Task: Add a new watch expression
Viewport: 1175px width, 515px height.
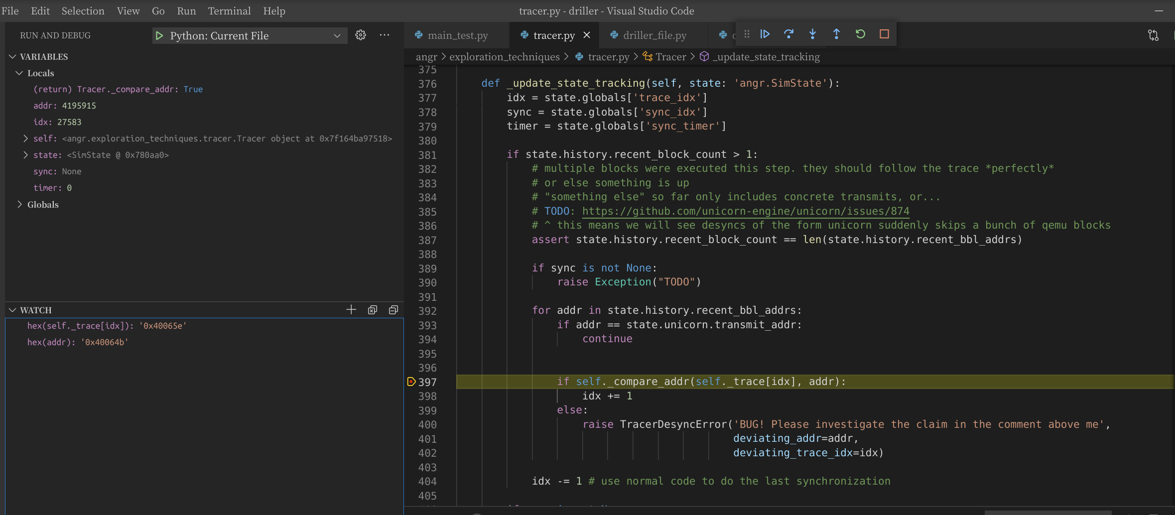Action: click(351, 310)
